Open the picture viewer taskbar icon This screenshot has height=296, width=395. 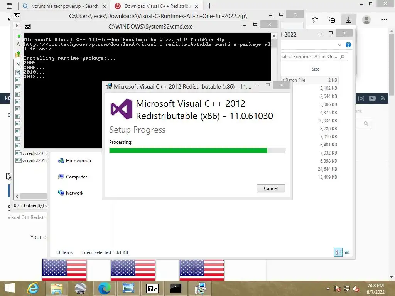coord(128,288)
